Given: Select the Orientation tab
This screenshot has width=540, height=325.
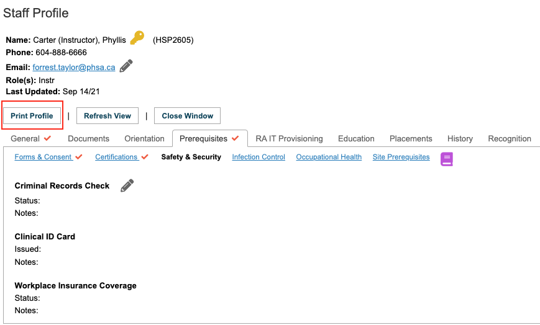Looking at the screenshot, I should click(x=144, y=138).
